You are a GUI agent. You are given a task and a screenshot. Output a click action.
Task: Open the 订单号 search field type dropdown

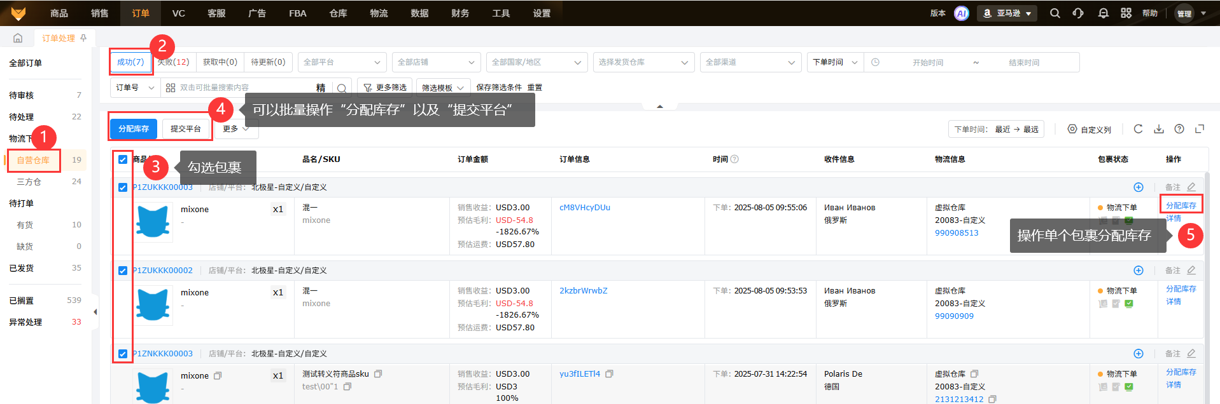coord(135,88)
